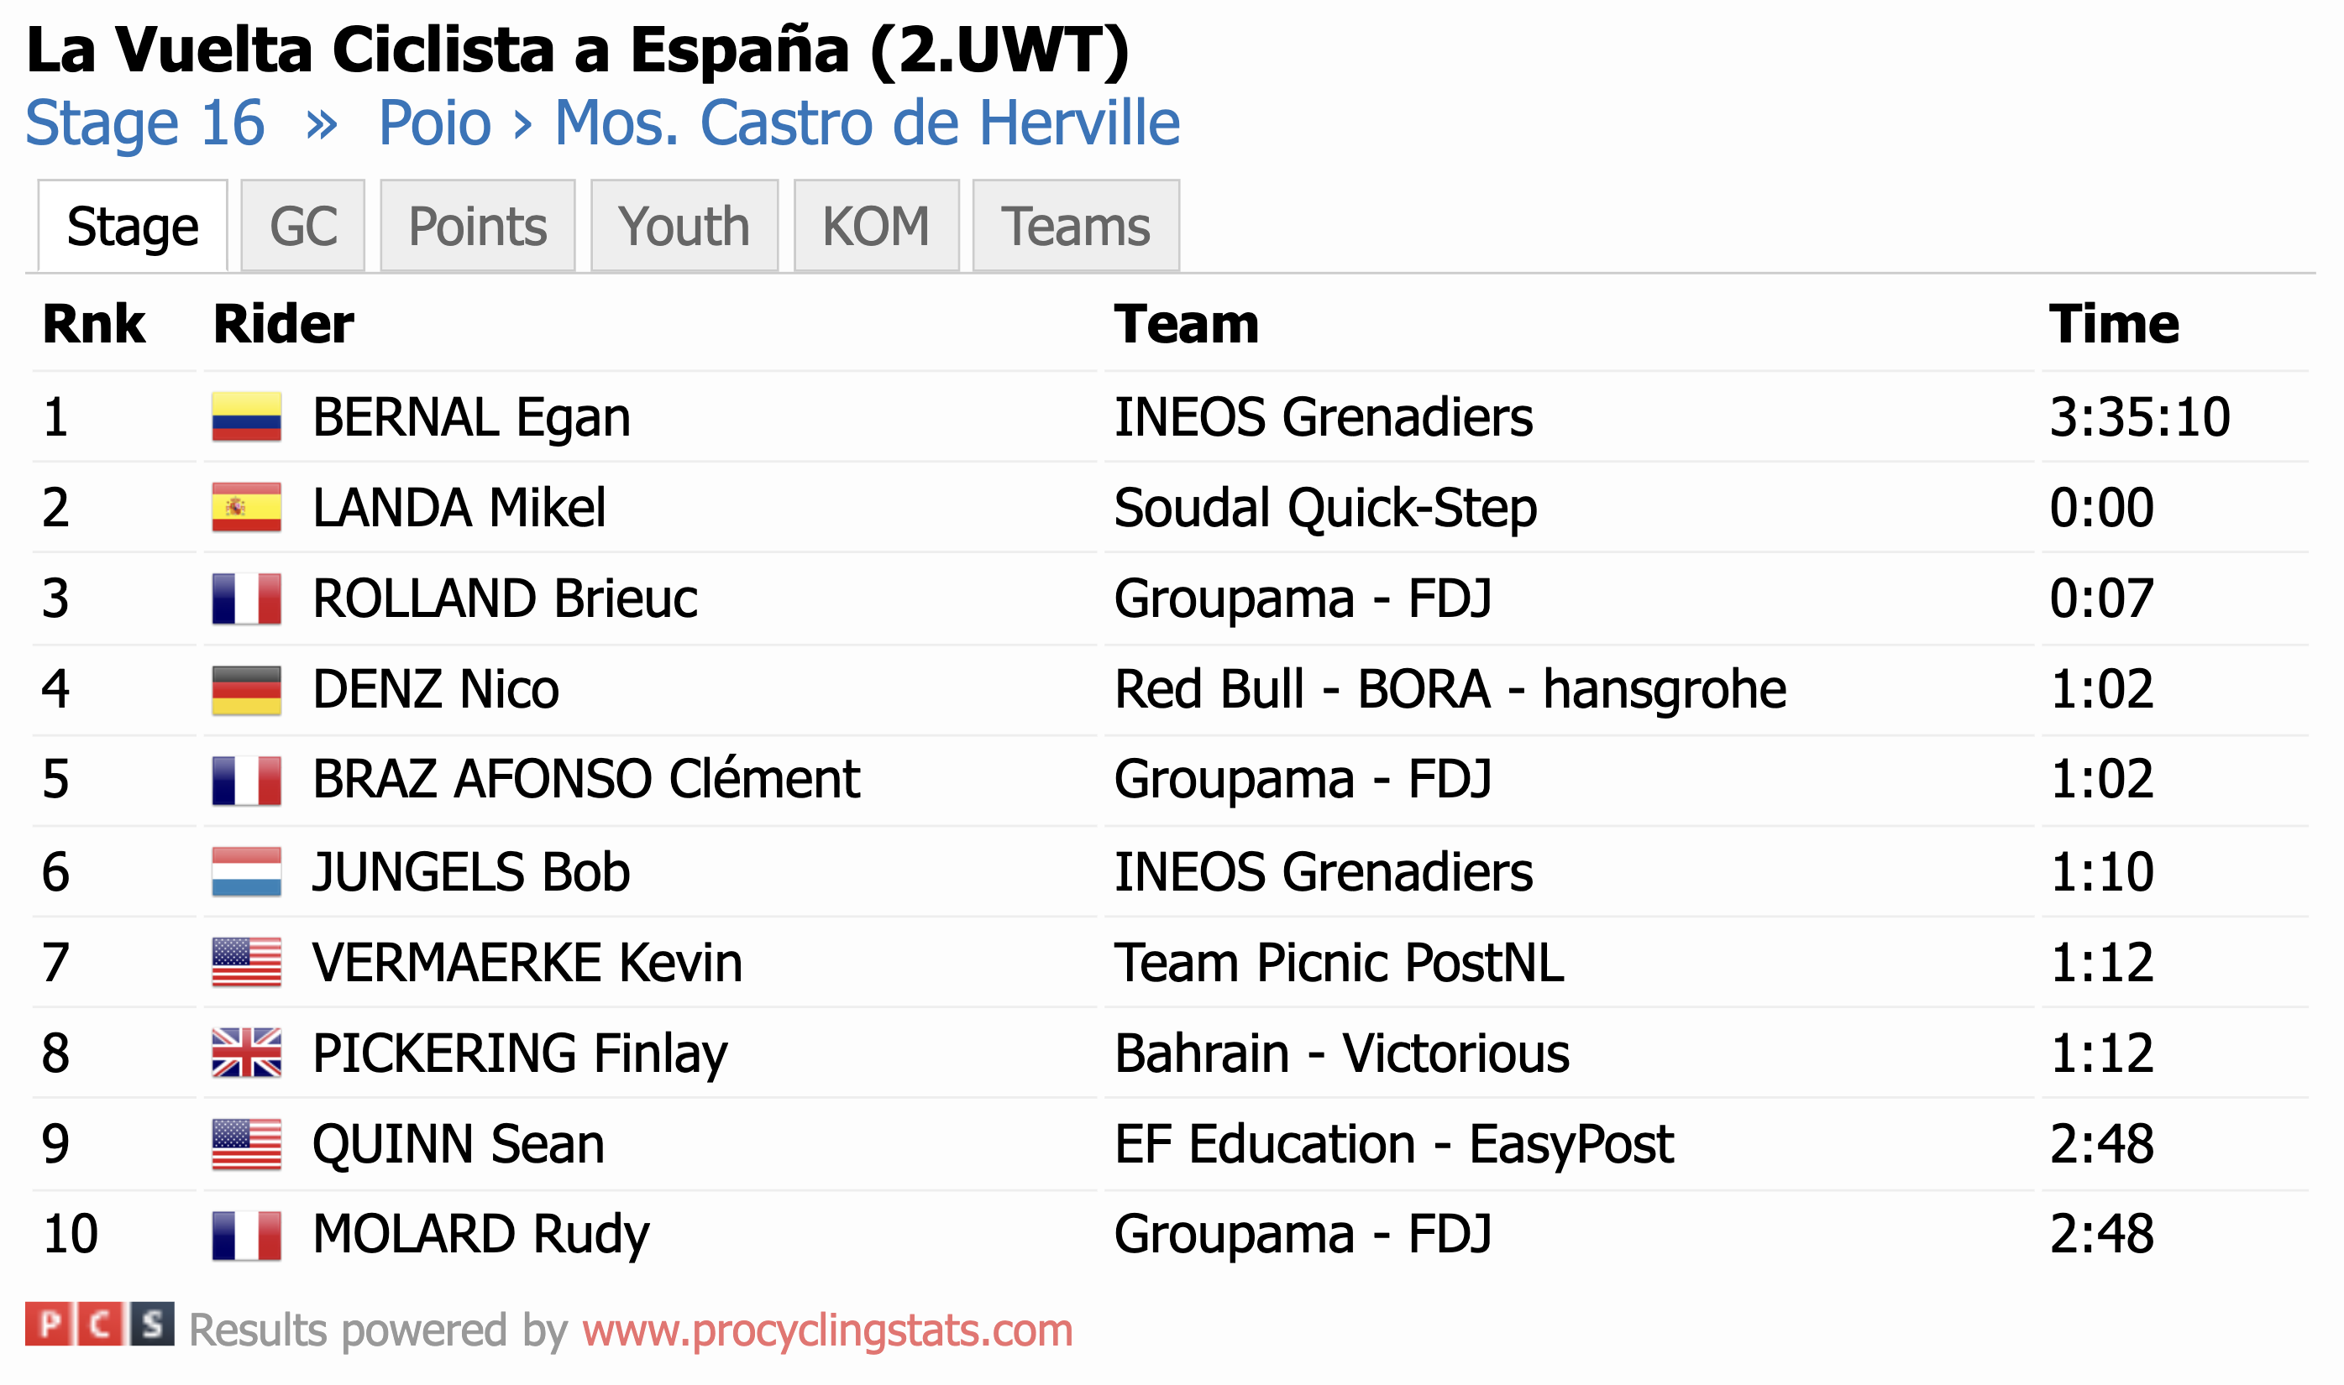Open the Teams tab
This screenshot has height=1385, width=2344.
(x=1075, y=227)
